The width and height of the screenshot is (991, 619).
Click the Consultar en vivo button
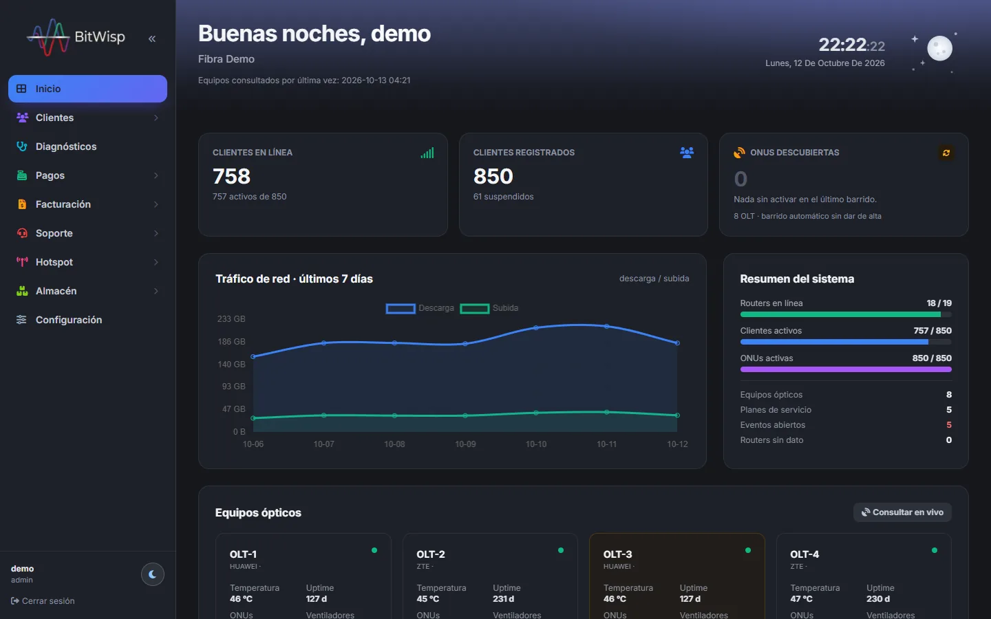pyautogui.click(x=902, y=512)
